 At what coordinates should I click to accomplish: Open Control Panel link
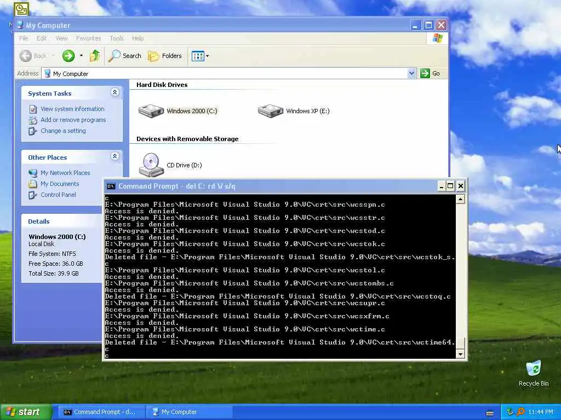coord(58,195)
